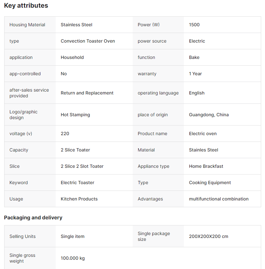Select the 100.000 kg weight value
The image size is (265, 269).
coord(73,258)
